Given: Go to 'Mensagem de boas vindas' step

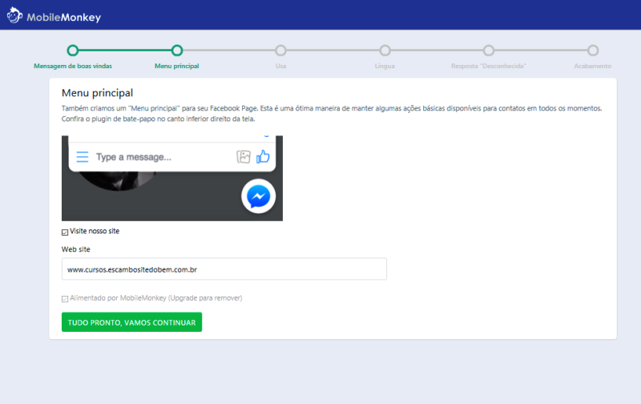Looking at the screenshot, I should coord(73,50).
